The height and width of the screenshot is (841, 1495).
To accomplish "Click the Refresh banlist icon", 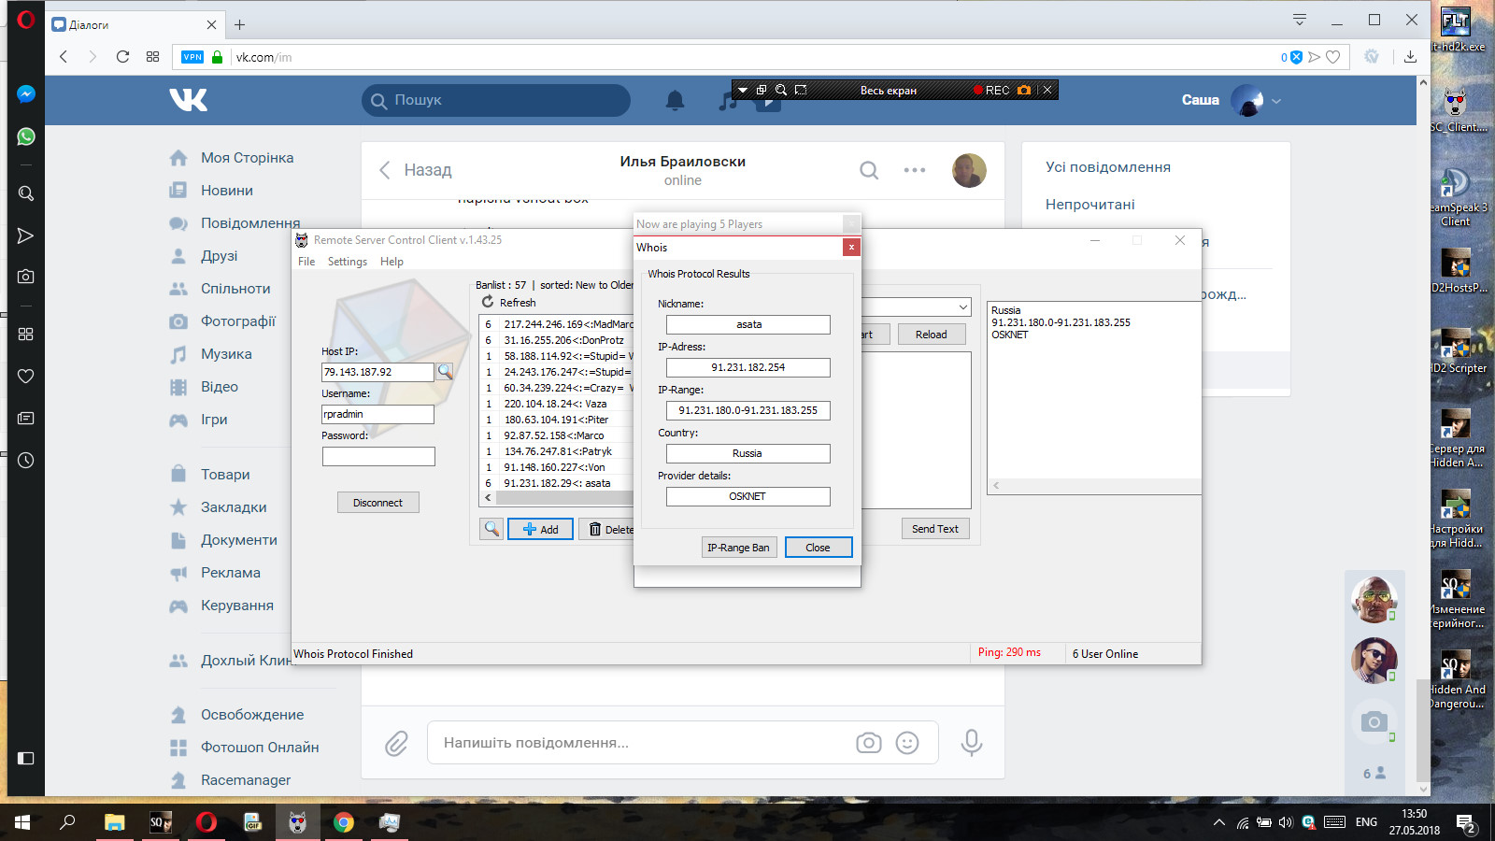I will click(x=488, y=302).
